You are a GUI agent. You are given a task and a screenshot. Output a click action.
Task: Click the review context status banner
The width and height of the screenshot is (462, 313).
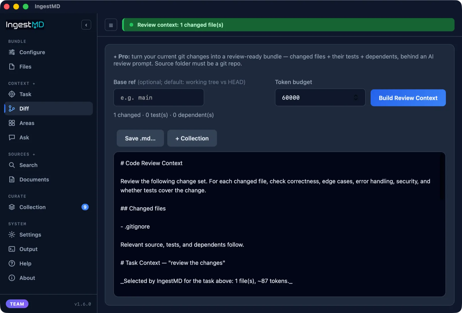pyautogui.click(x=288, y=25)
